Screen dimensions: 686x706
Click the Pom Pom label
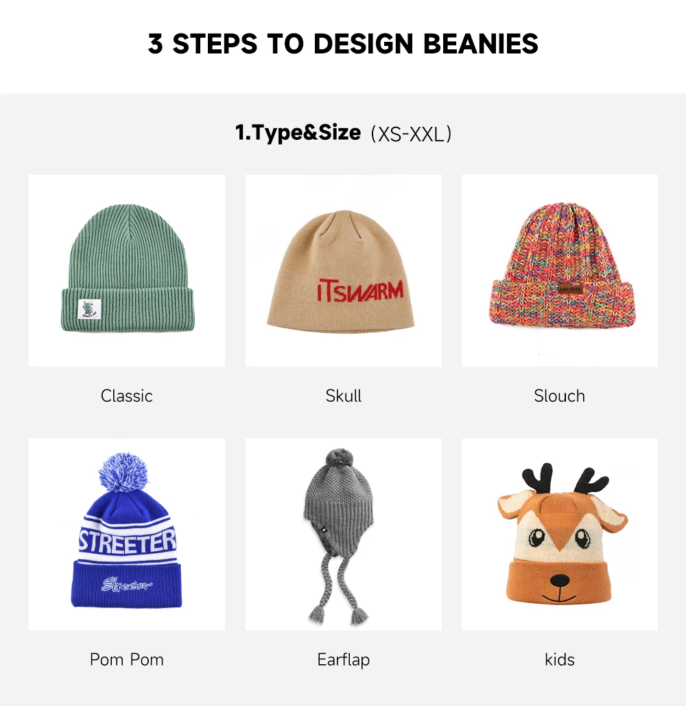coord(127,659)
